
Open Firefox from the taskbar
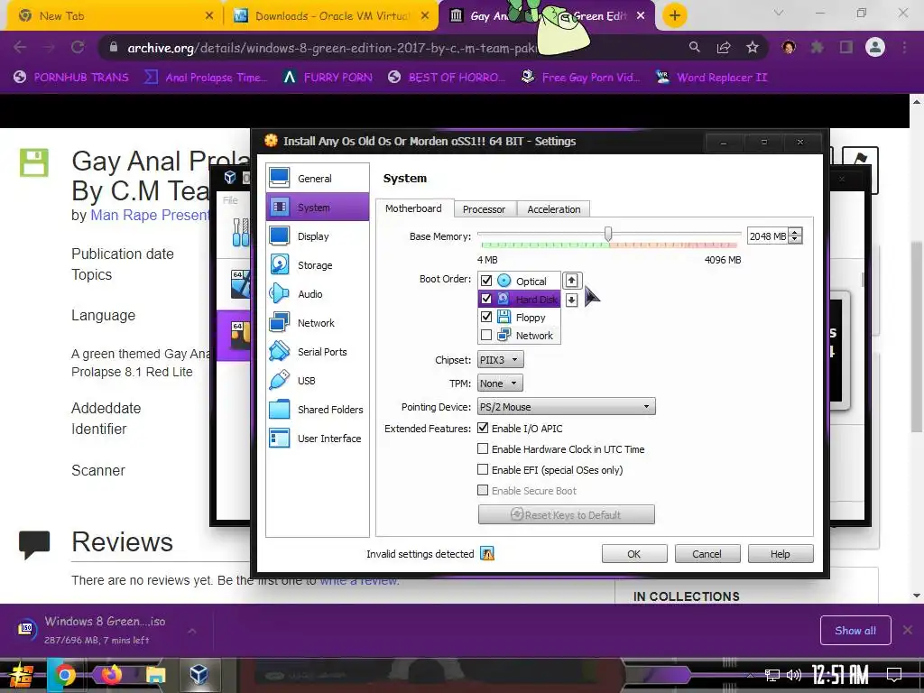point(111,674)
